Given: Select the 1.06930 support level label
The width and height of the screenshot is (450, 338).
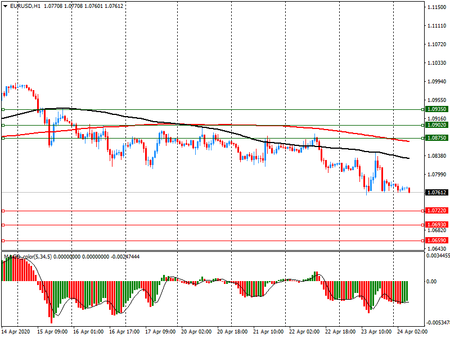Looking at the screenshot, I should pyautogui.click(x=436, y=225).
